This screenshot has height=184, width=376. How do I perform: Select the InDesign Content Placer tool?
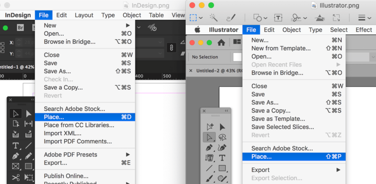[x=29, y=134]
